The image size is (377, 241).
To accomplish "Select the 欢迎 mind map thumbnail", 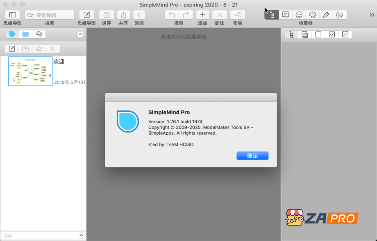I will pyautogui.click(x=30, y=71).
